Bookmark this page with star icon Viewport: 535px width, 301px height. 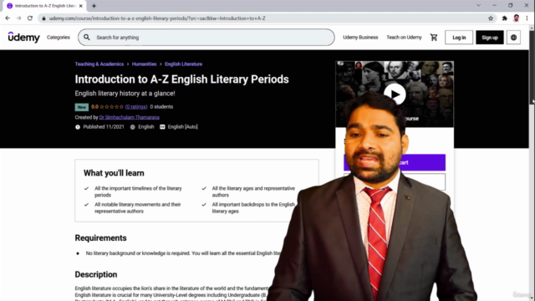491,18
